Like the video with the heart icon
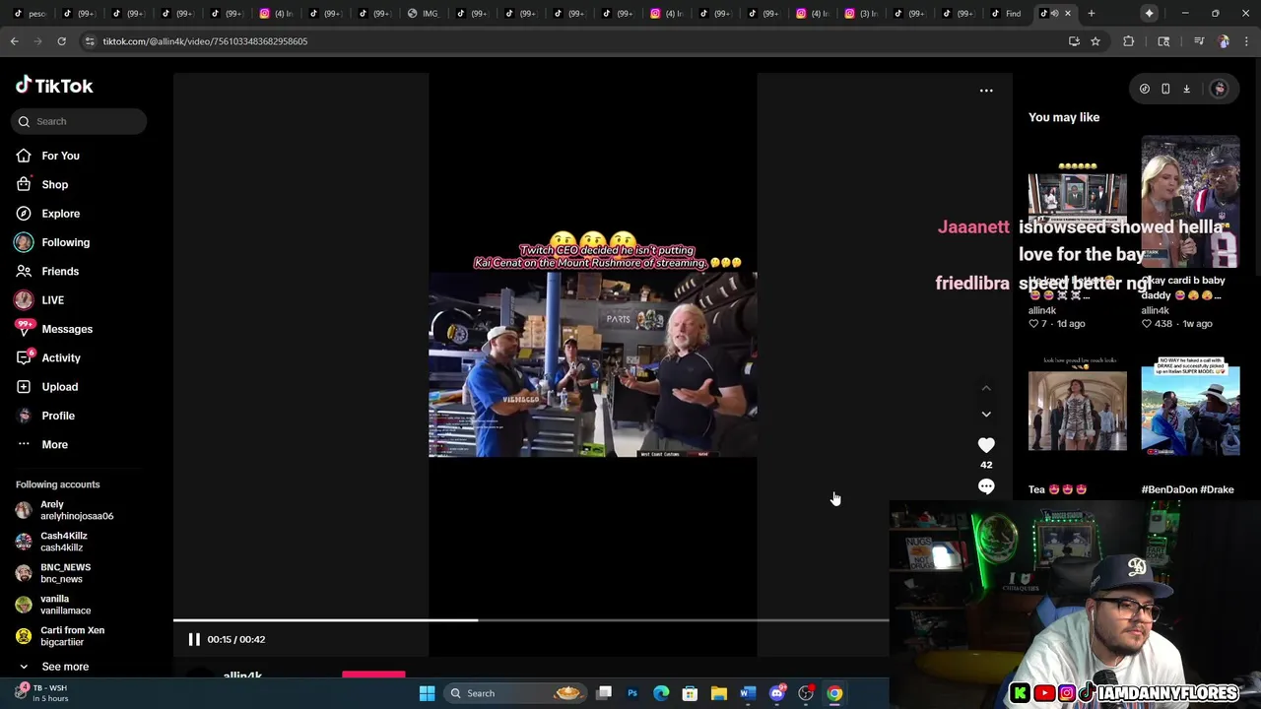The width and height of the screenshot is (1261, 709). 986,445
